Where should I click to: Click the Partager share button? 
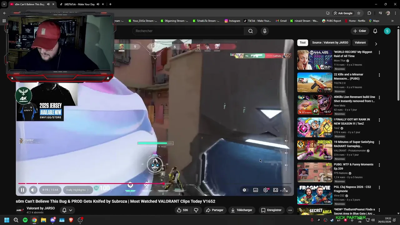(x=215, y=210)
